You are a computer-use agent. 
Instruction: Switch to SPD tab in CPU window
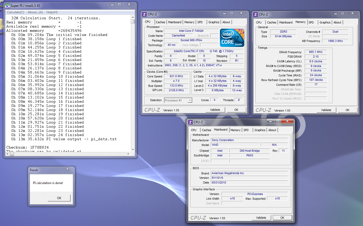coord(200,22)
